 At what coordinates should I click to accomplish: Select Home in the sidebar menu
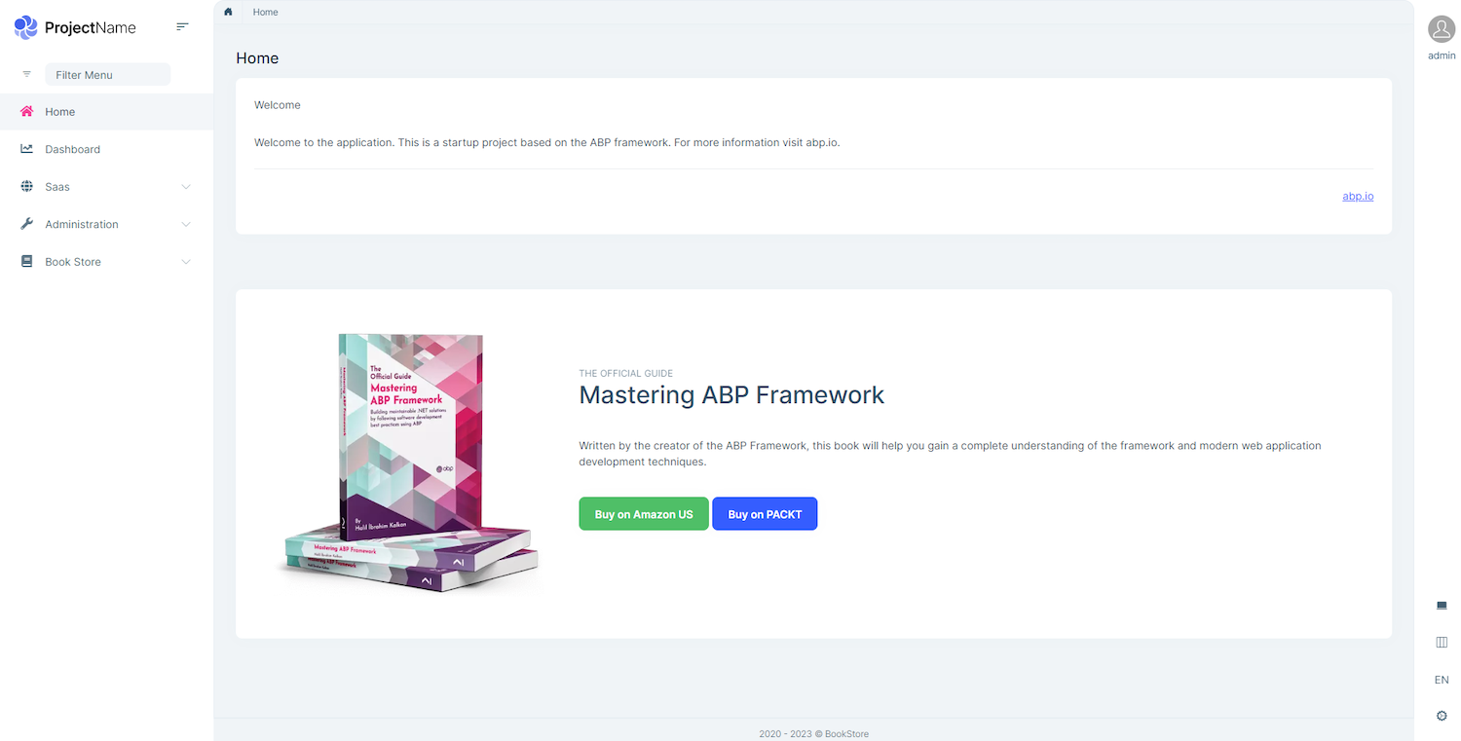107,111
